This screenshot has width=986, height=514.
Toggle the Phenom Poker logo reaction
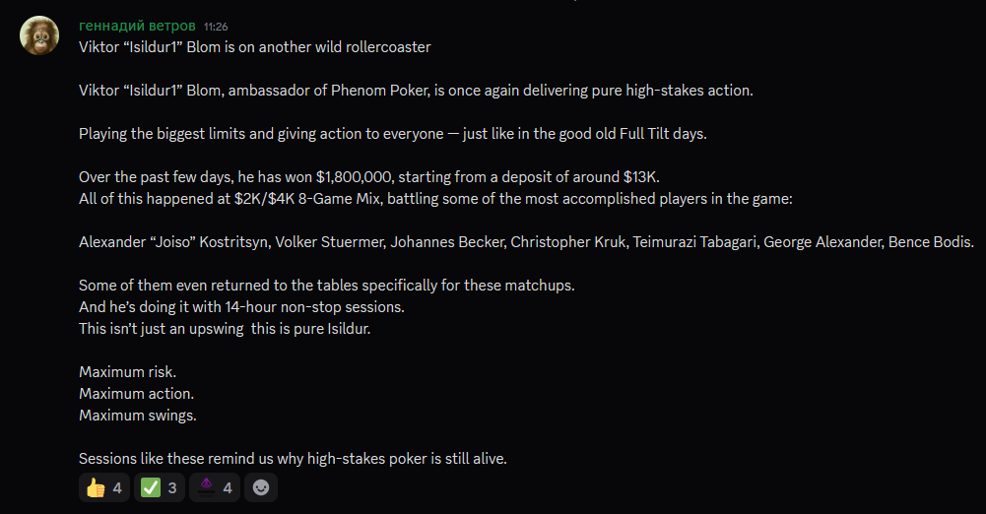pyautogui.click(x=214, y=487)
